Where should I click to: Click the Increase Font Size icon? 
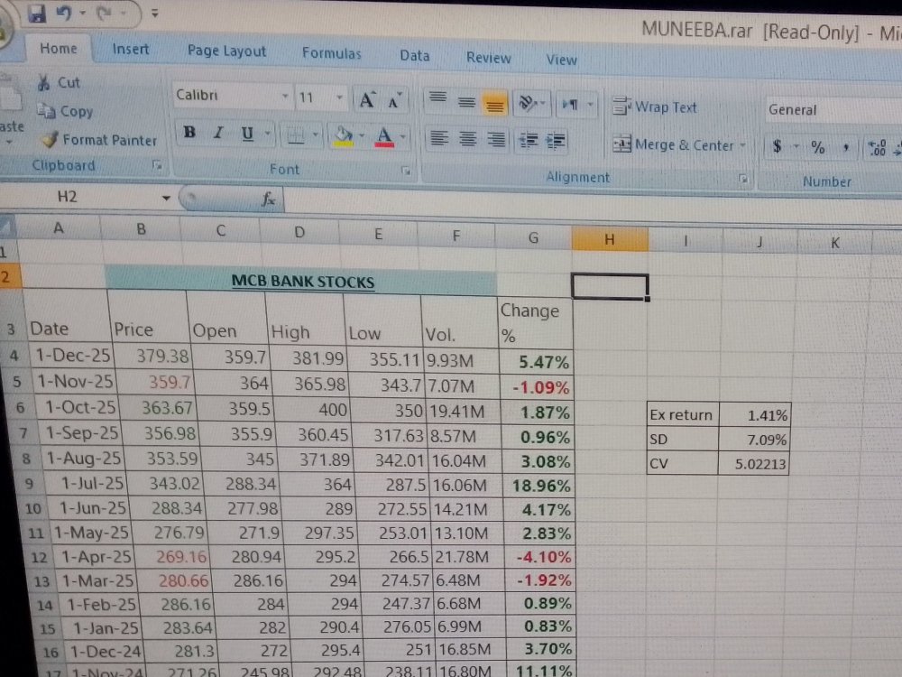(367, 101)
